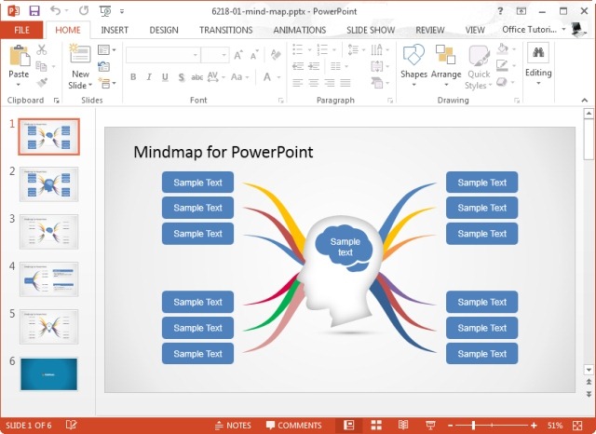Click the zoom slider handle
This screenshot has height=434, width=596.
point(473,426)
